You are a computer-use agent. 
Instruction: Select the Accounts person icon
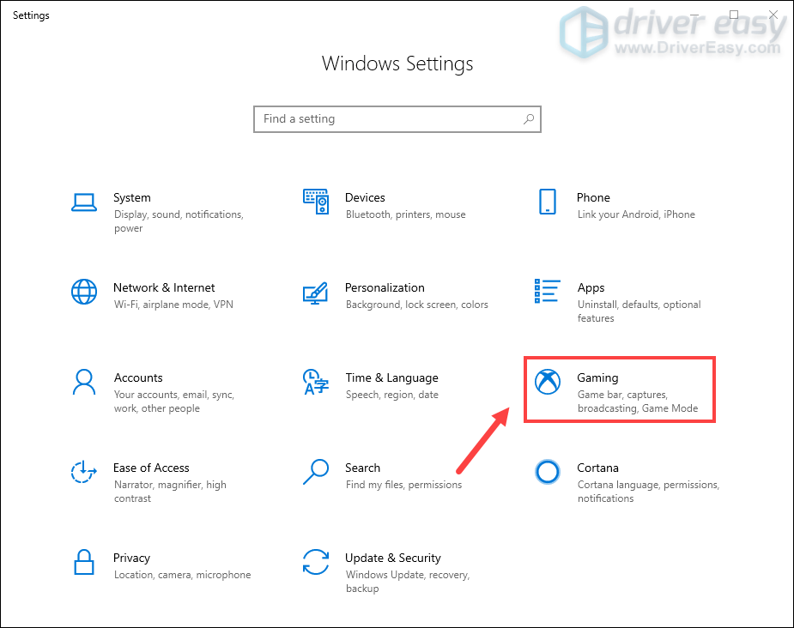point(83,382)
